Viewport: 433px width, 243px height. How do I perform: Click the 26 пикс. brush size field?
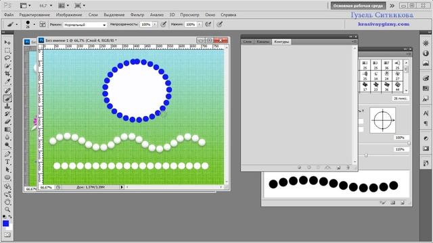pyautogui.click(x=400, y=99)
